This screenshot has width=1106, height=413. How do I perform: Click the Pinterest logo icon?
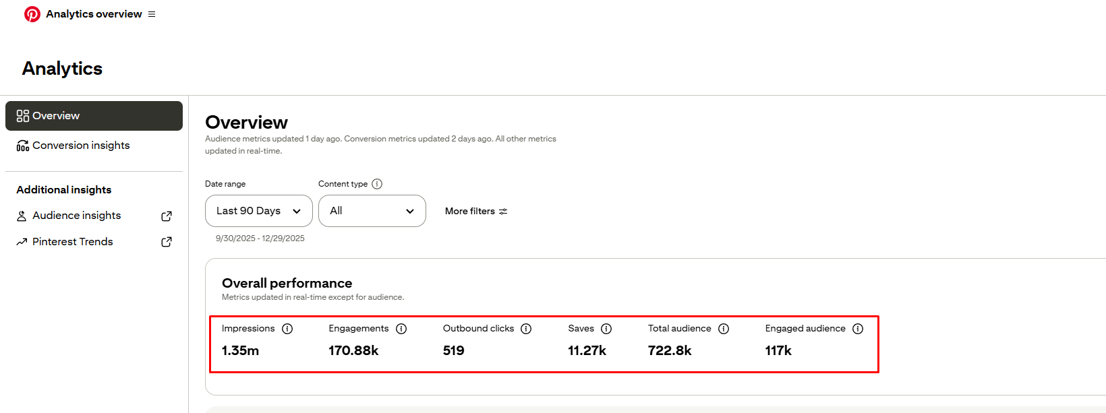(32, 14)
